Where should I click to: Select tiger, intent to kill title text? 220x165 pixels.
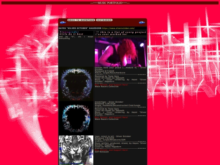tap(113, 136)
